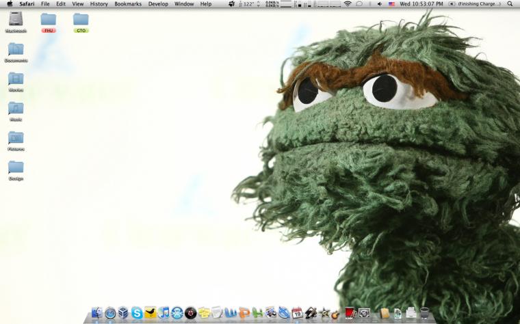520x324 pixels.
Task: Open the yellow bird app in Dock
Action: (x=151, y=312)
